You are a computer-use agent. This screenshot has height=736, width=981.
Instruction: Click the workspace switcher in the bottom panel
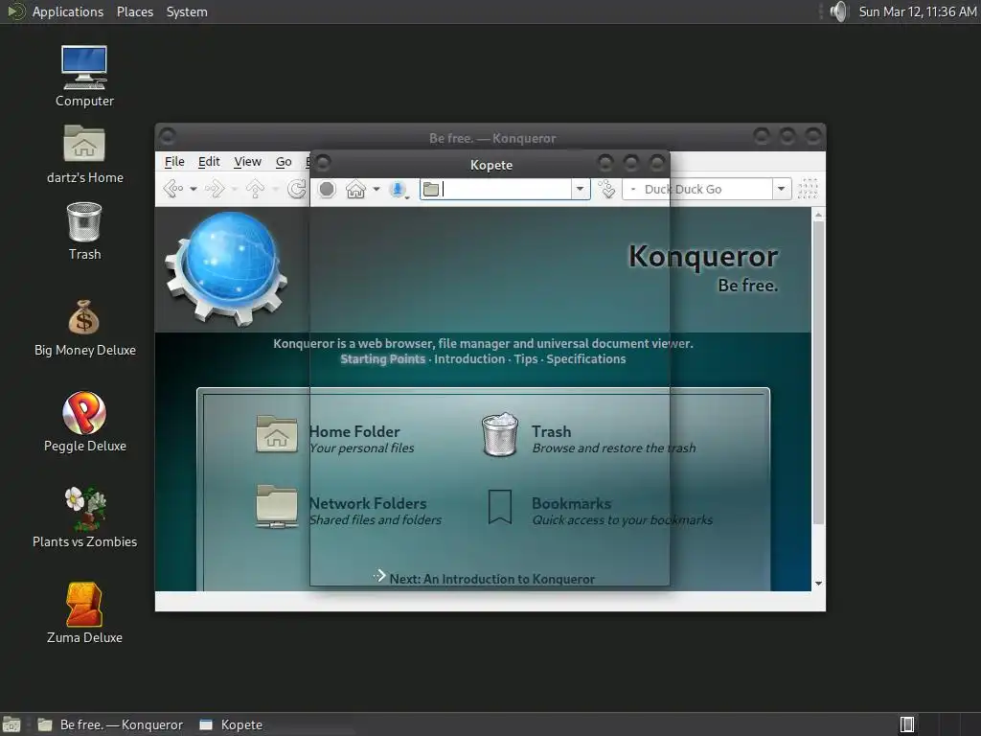click(x=939, y=724)
